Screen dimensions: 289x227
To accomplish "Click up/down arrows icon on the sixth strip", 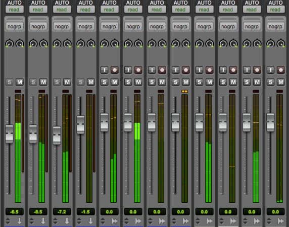I will click(126, 221).
